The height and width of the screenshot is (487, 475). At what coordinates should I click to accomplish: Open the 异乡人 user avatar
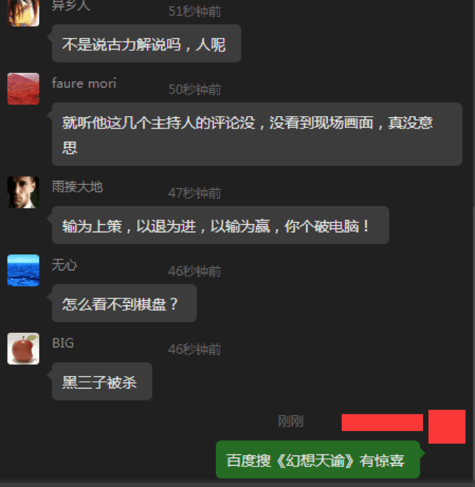click(23, 12)
